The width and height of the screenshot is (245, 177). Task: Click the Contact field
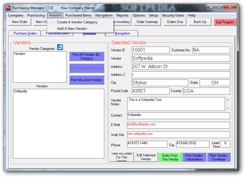point(178,116)
